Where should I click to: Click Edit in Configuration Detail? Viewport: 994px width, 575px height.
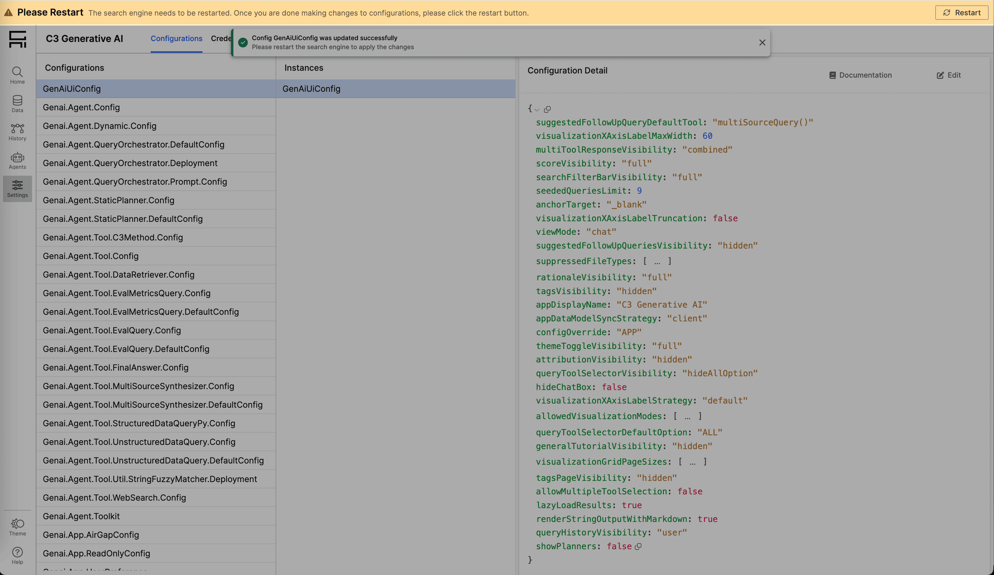click(x=949, y=75)
